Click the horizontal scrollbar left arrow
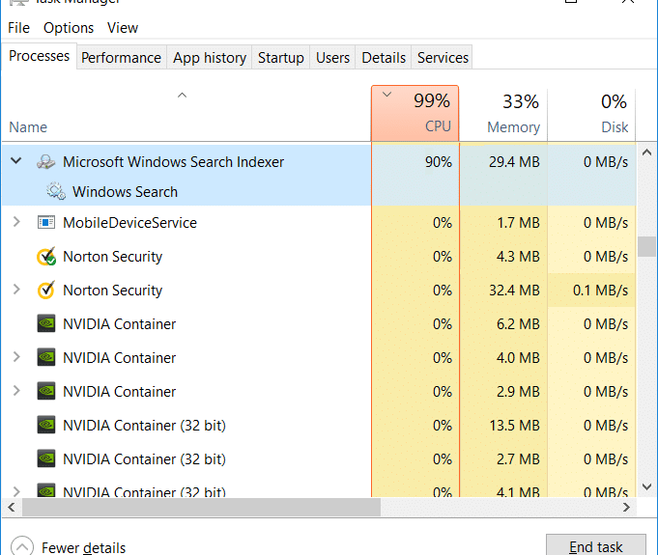The width and height of the screenshot is (658, 555). pyautogui.click(x=12, y=507)
